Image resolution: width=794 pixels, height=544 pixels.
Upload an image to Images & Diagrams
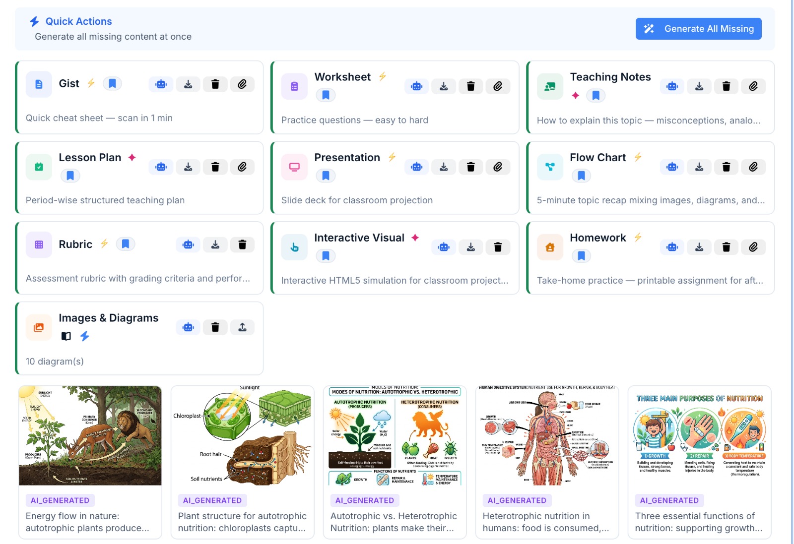pyautogui.click(x=242, y=327)
